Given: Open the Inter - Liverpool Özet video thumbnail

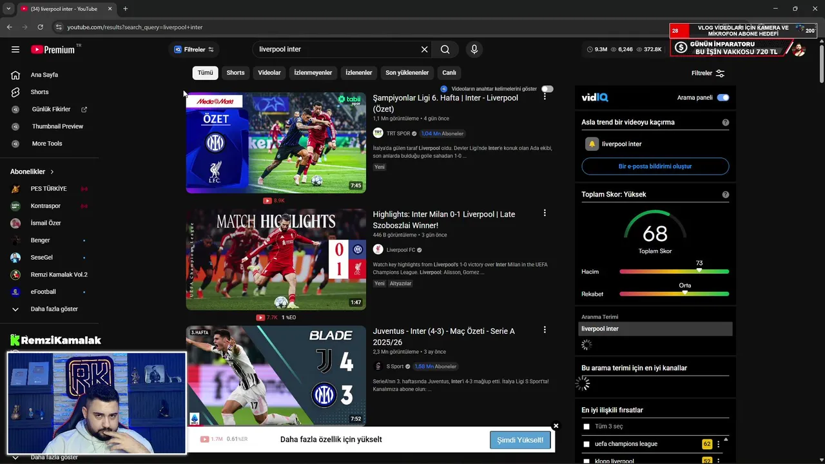Looking at the screenshot, I should pyautogui.click(x=276, y=142).
